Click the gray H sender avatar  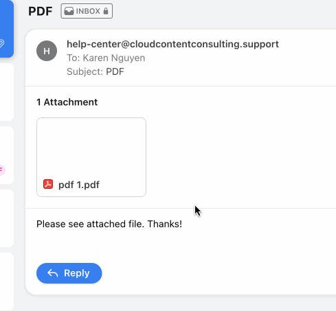[47, 51]
